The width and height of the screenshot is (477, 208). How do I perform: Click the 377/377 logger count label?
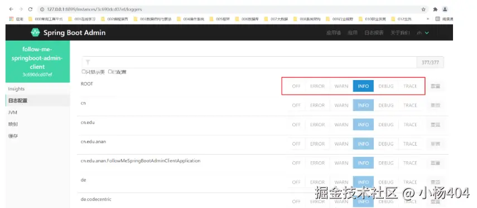(430, 62)
